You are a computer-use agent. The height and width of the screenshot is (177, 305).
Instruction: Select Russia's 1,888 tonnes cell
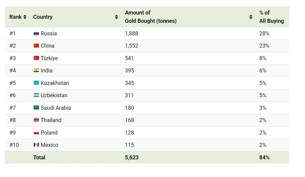[131, 33]
